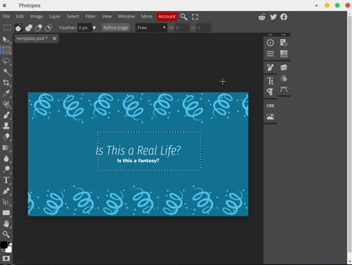This screenshot has height=265, width=352.
Task: Open the Window menu
Action: pyautogui.click(x=126, y=16)
